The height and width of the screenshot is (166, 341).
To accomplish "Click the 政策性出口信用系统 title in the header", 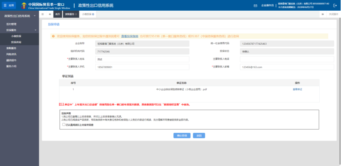I will 96,5.
